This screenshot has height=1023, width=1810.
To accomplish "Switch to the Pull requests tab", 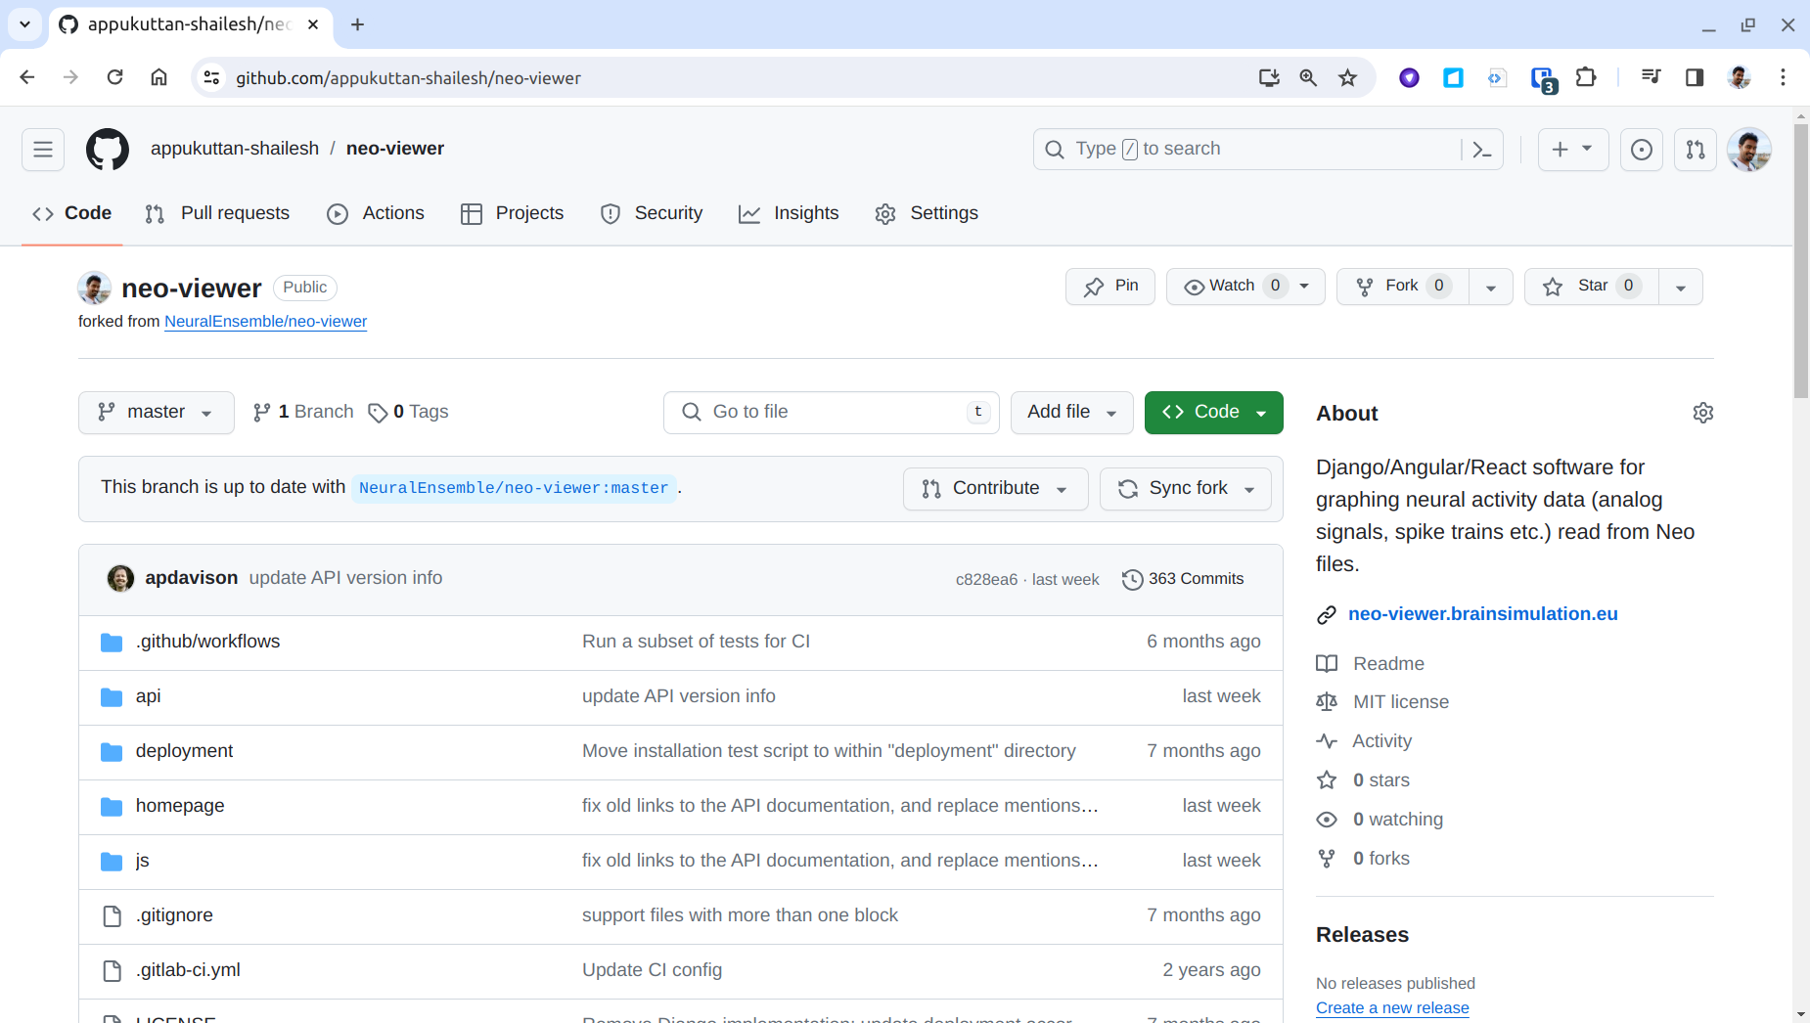I will pos(217,214).
